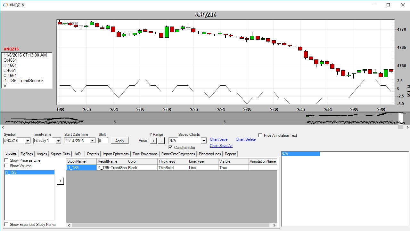410x231 pixels.
Task: Click the Chart Save As link
Action: click(221, 146)
